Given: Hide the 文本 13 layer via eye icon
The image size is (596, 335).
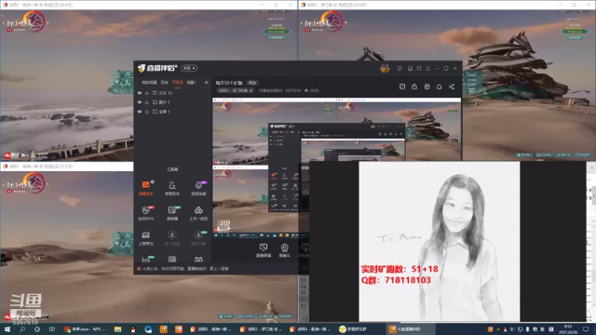Looking at the screenshot, I should coord(140,93).
